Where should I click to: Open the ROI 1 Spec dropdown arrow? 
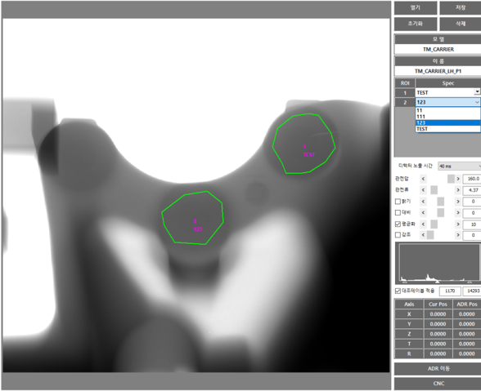click(x=477, y=92)
